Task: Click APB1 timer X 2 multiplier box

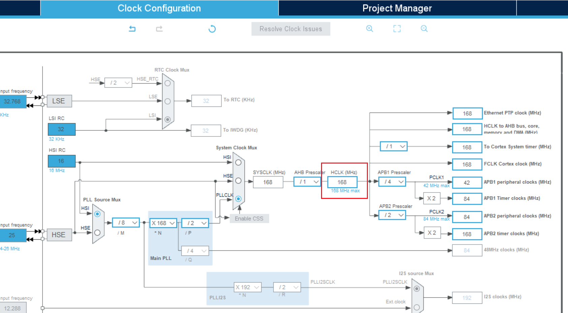Action: tap(432, 199)
